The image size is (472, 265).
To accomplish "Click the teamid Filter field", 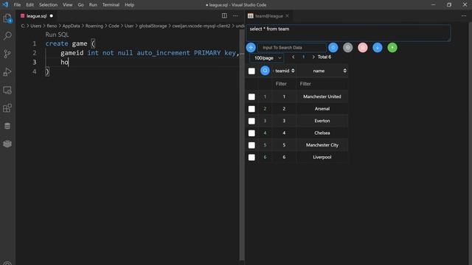I will [284, 84].
